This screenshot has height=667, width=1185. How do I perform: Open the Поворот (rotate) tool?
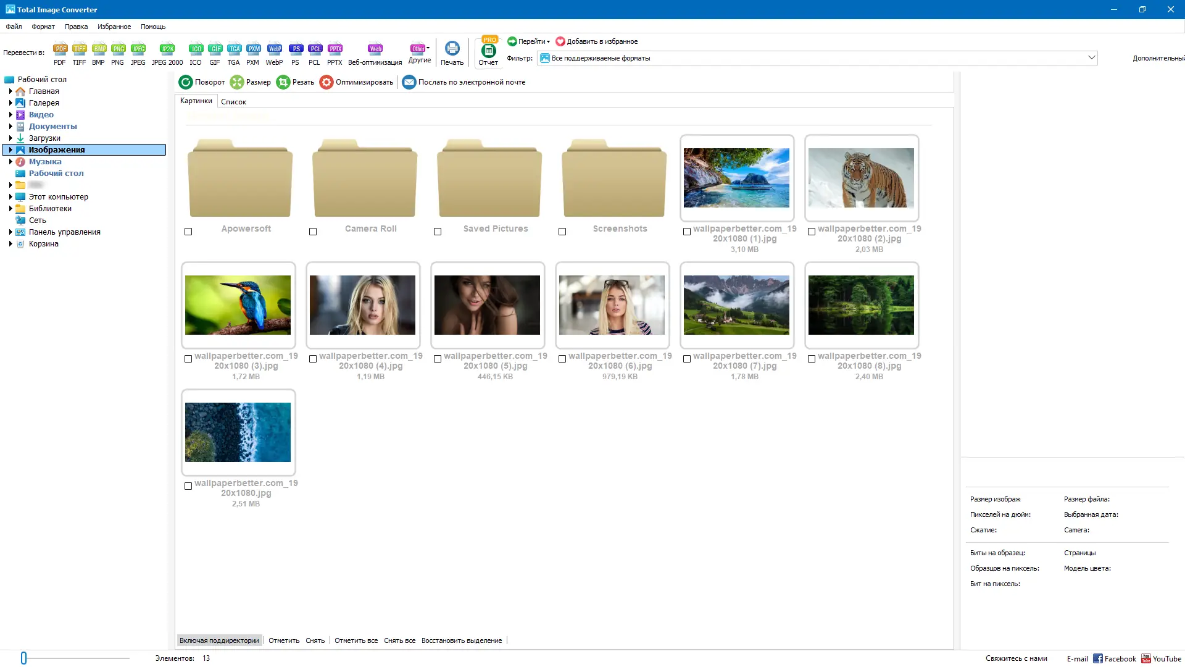[x=201, y=82]
